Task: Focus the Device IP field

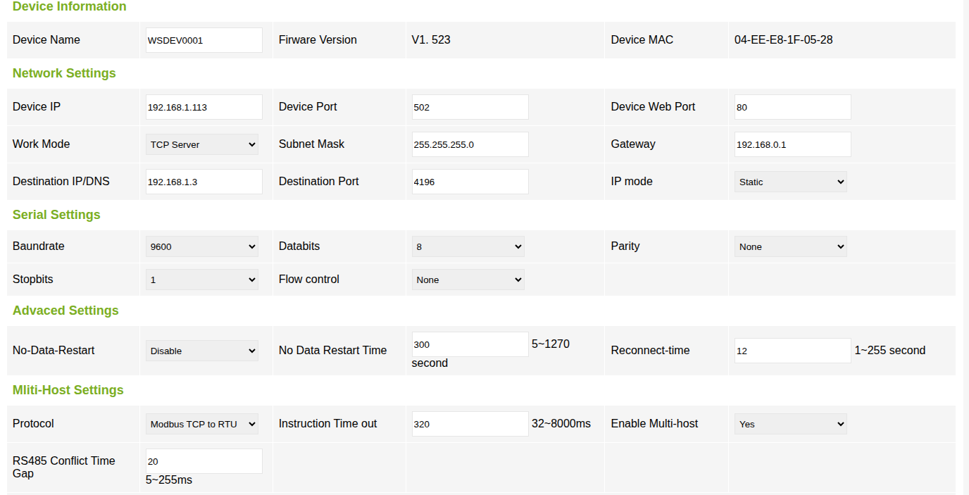Action: coord(204,107)
